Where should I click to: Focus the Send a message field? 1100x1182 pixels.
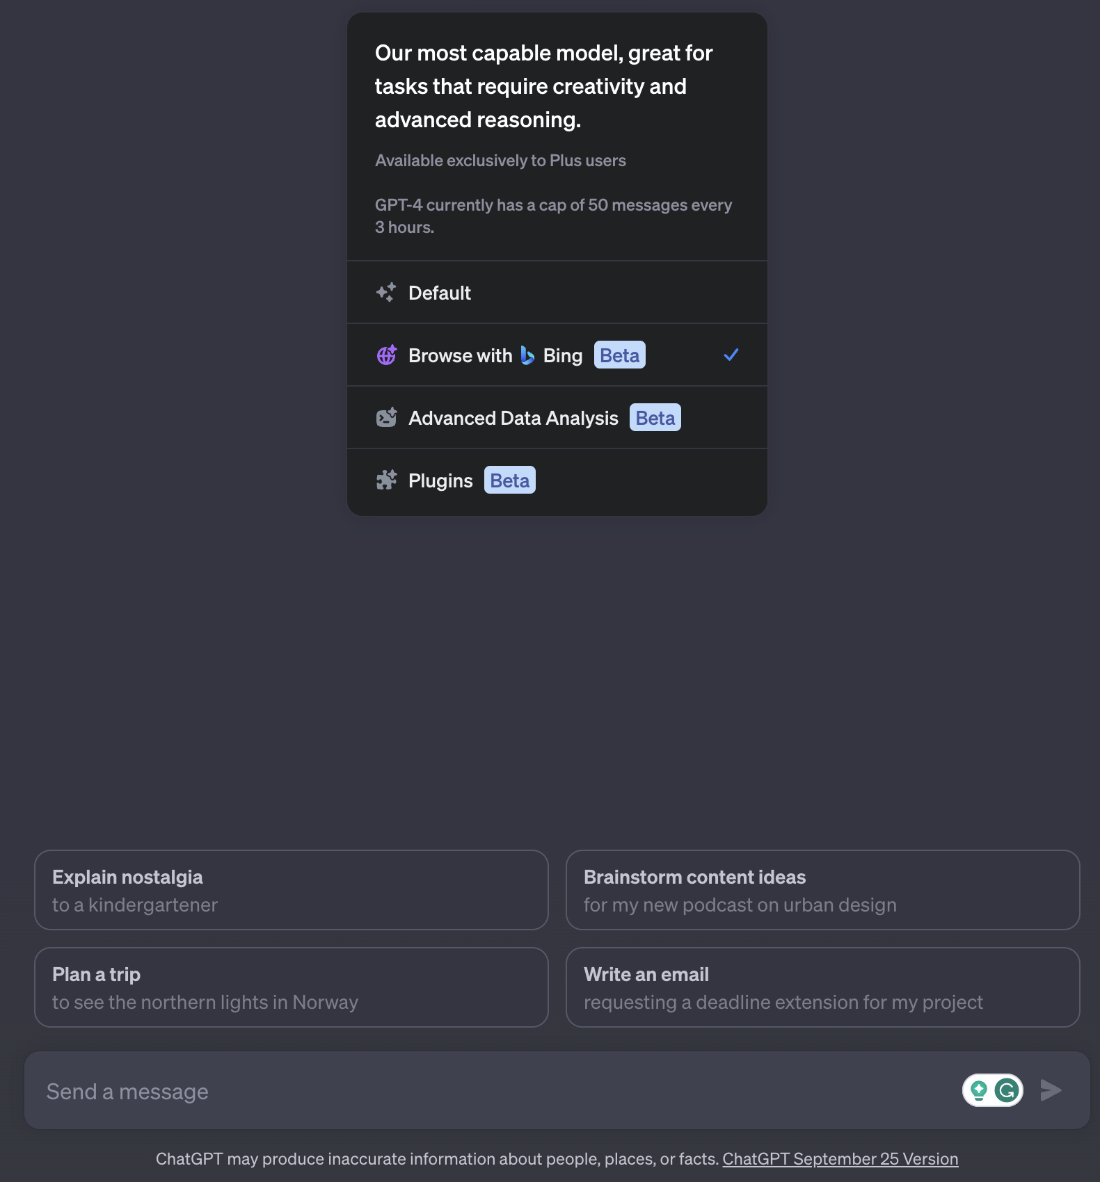pos(487,1092)
